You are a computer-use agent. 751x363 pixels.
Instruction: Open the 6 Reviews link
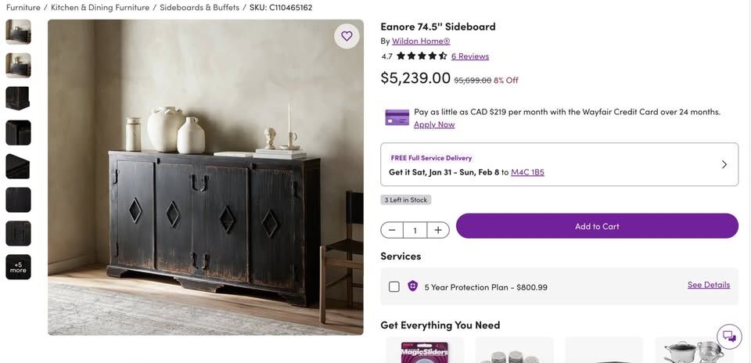point(470,56)
